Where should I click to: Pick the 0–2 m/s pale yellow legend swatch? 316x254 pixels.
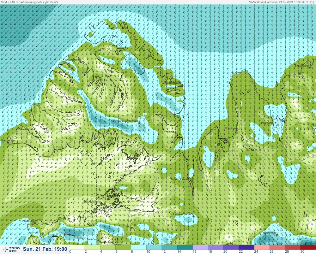pyautogui.click(x=77, y=247)
